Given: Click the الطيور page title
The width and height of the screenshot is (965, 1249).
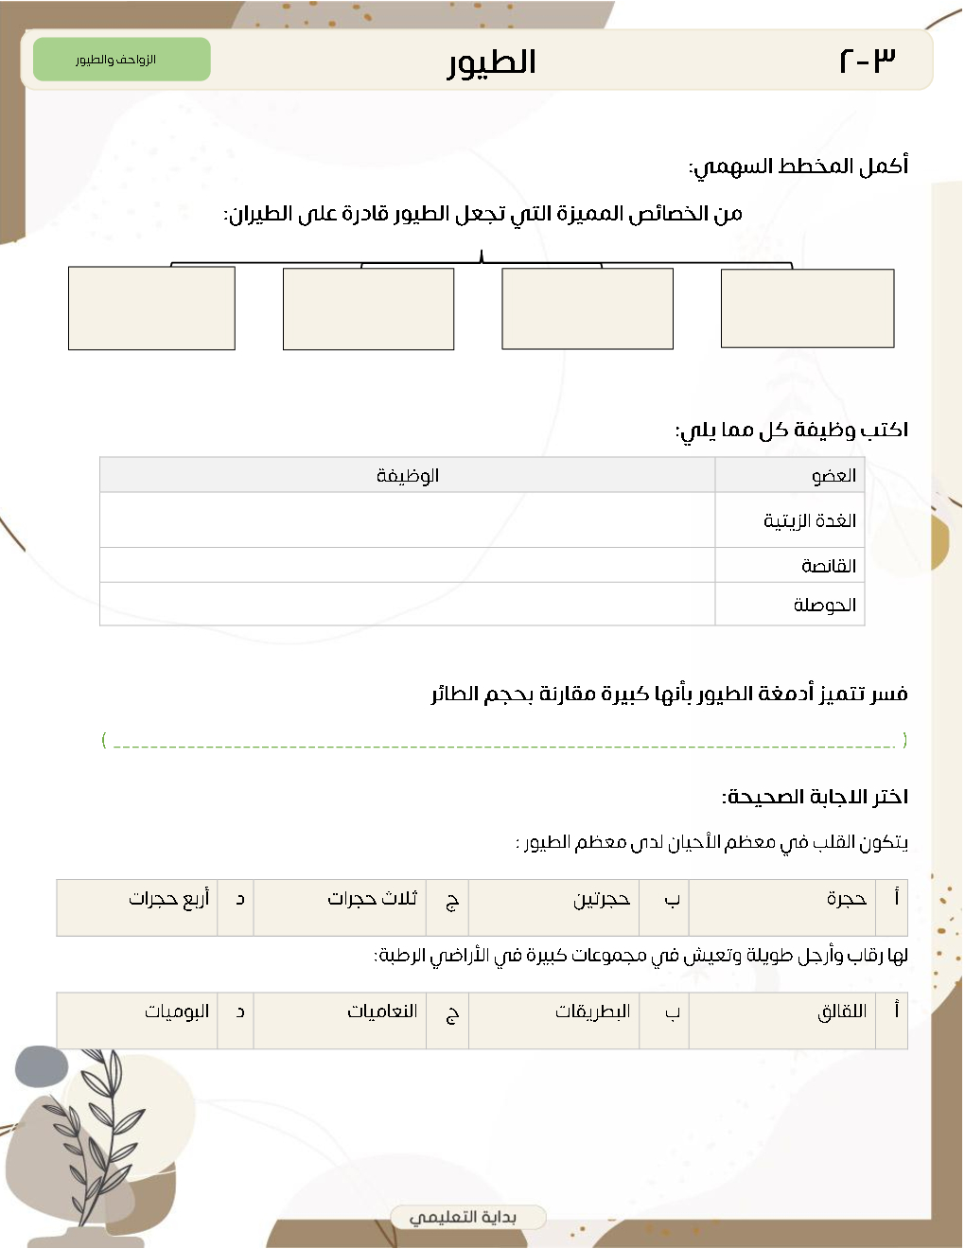Looking at the screenshot, I should point(492,62).
